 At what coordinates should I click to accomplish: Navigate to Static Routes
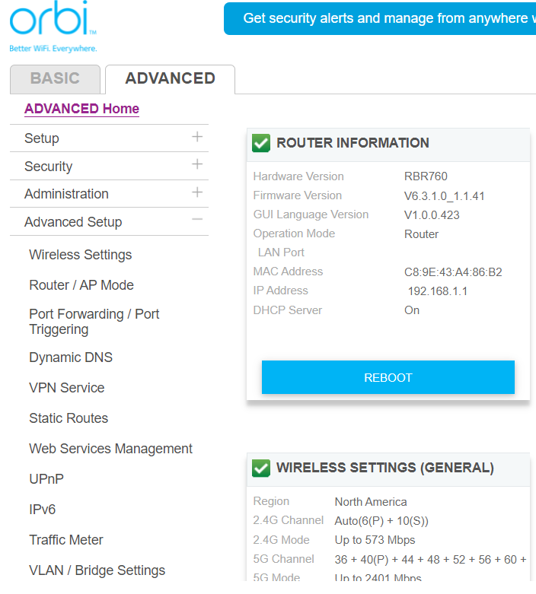[x=69, y=418]
